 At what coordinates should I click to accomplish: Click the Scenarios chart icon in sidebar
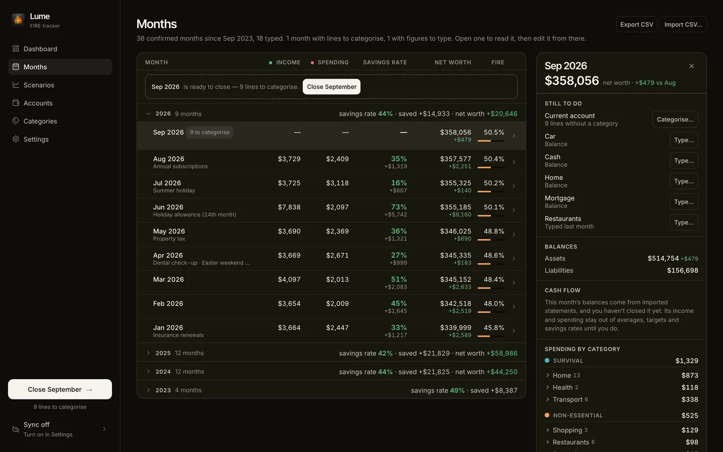[x=16, y=85]
